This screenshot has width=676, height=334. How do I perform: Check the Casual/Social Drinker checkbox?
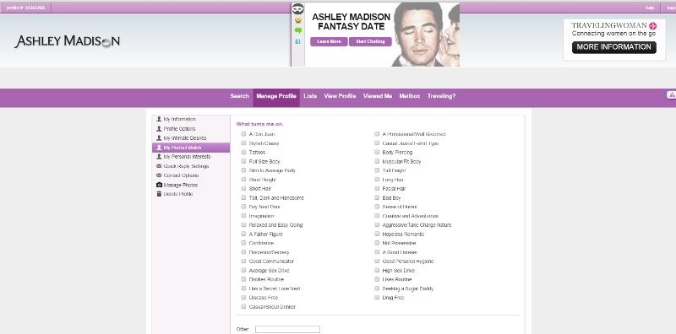tap(243, 307)
